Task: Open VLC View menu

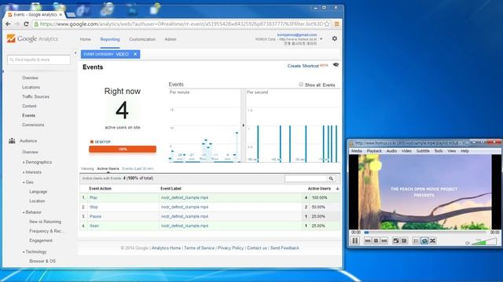Action: point(452,151)
